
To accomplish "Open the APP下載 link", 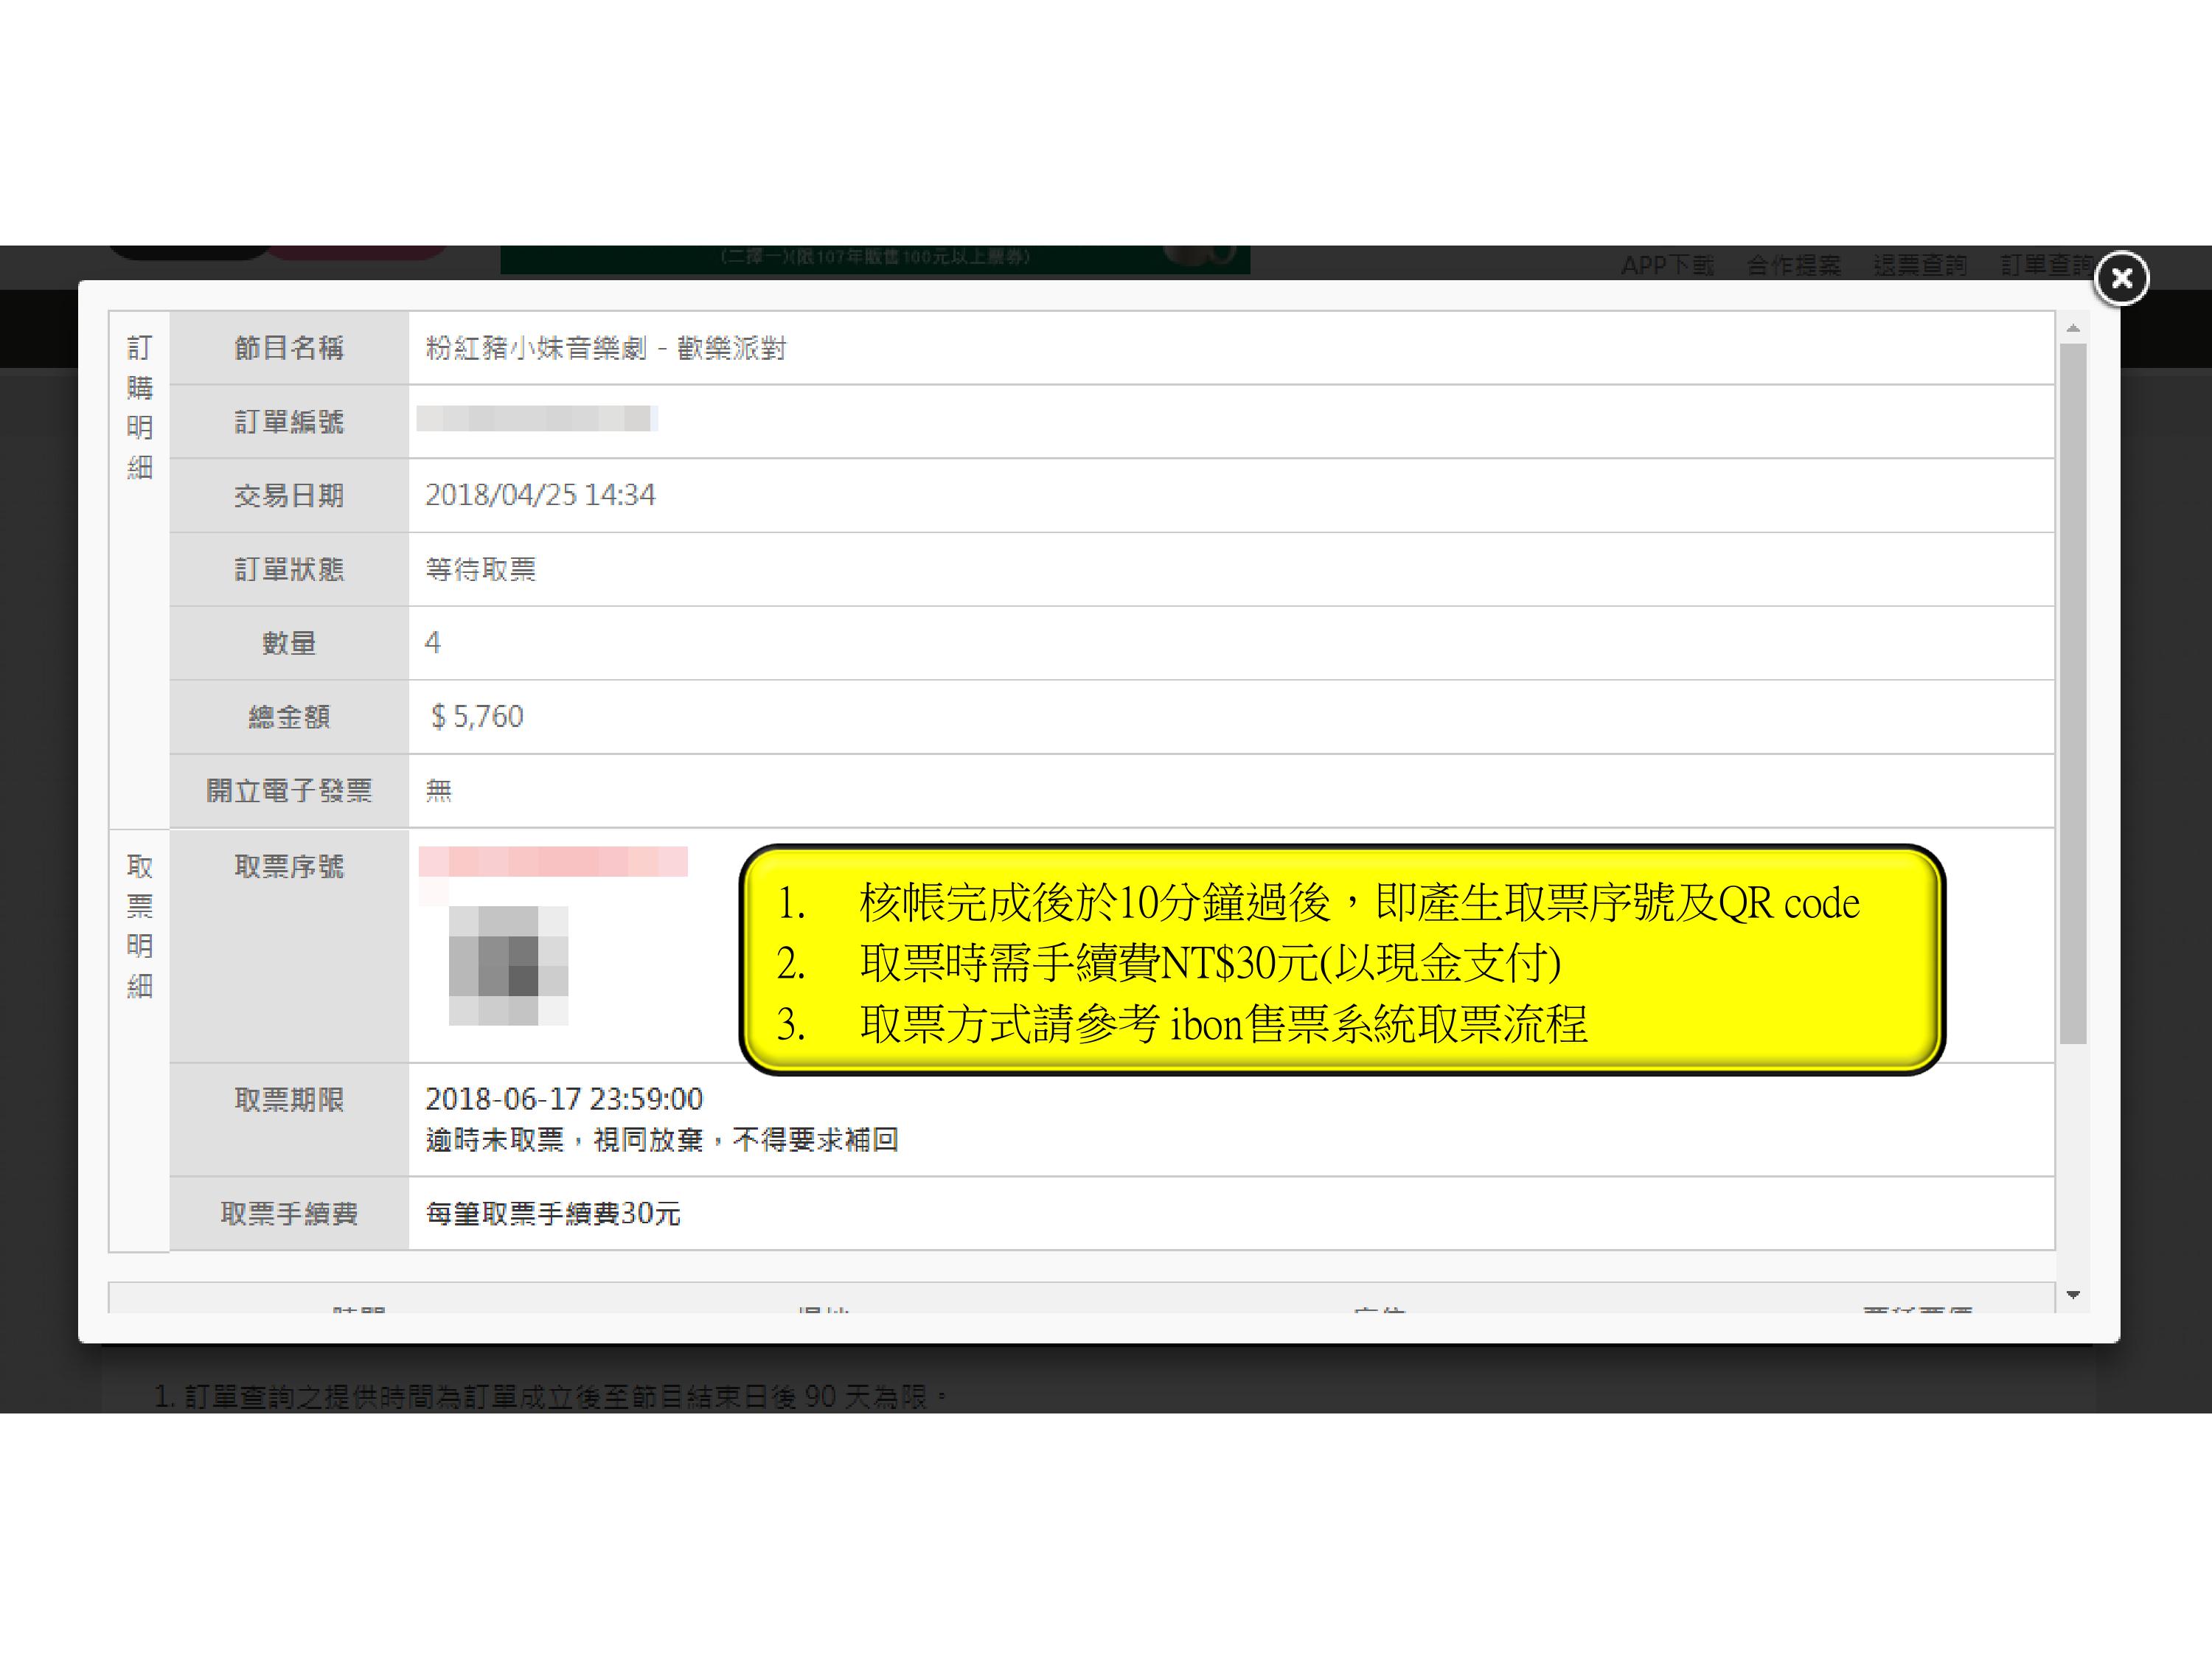I will (1667, 265).
